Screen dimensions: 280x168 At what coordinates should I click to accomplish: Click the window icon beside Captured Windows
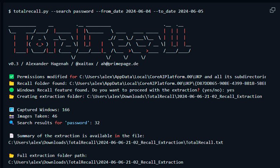[x=11, y=110]
